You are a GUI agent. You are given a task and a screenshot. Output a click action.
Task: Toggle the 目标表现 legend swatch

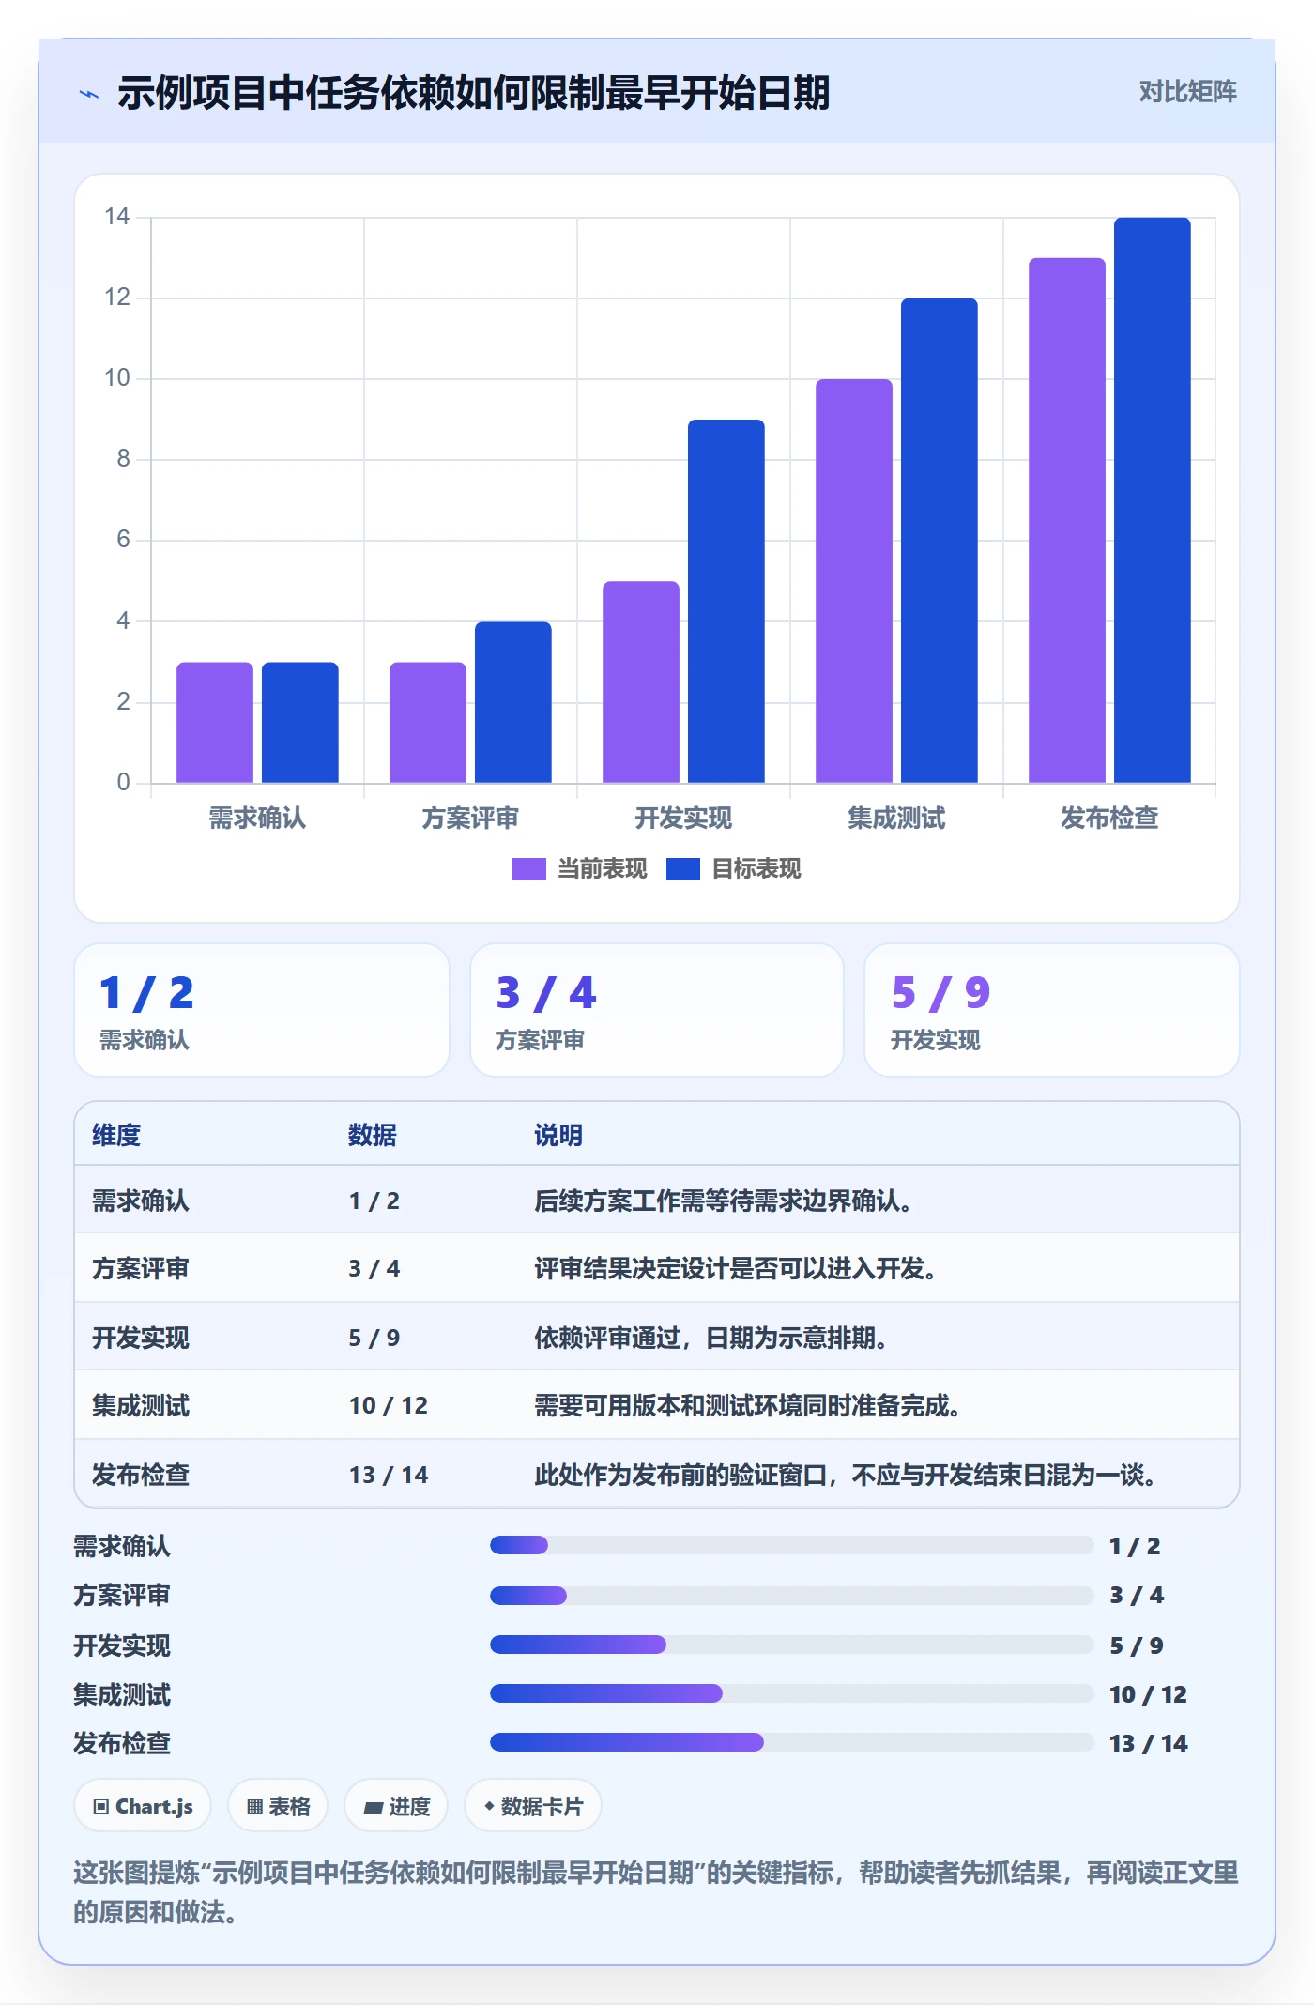682,869
